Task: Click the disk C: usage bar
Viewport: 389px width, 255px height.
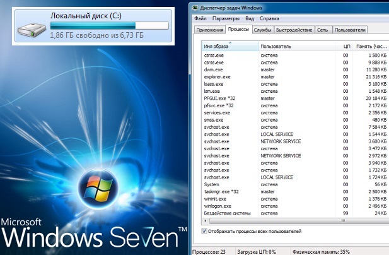Action: [109, 26]
